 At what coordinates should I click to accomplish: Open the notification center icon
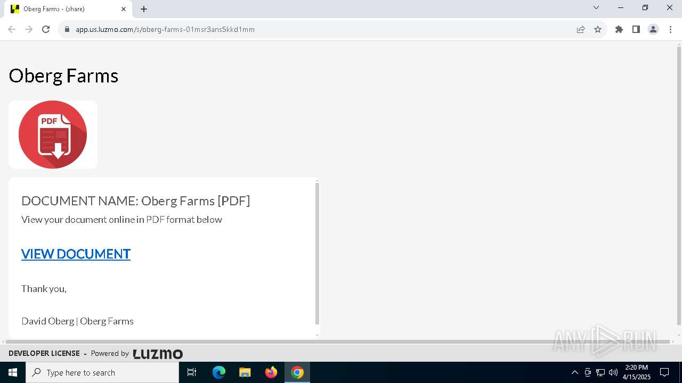coord(664,372)
